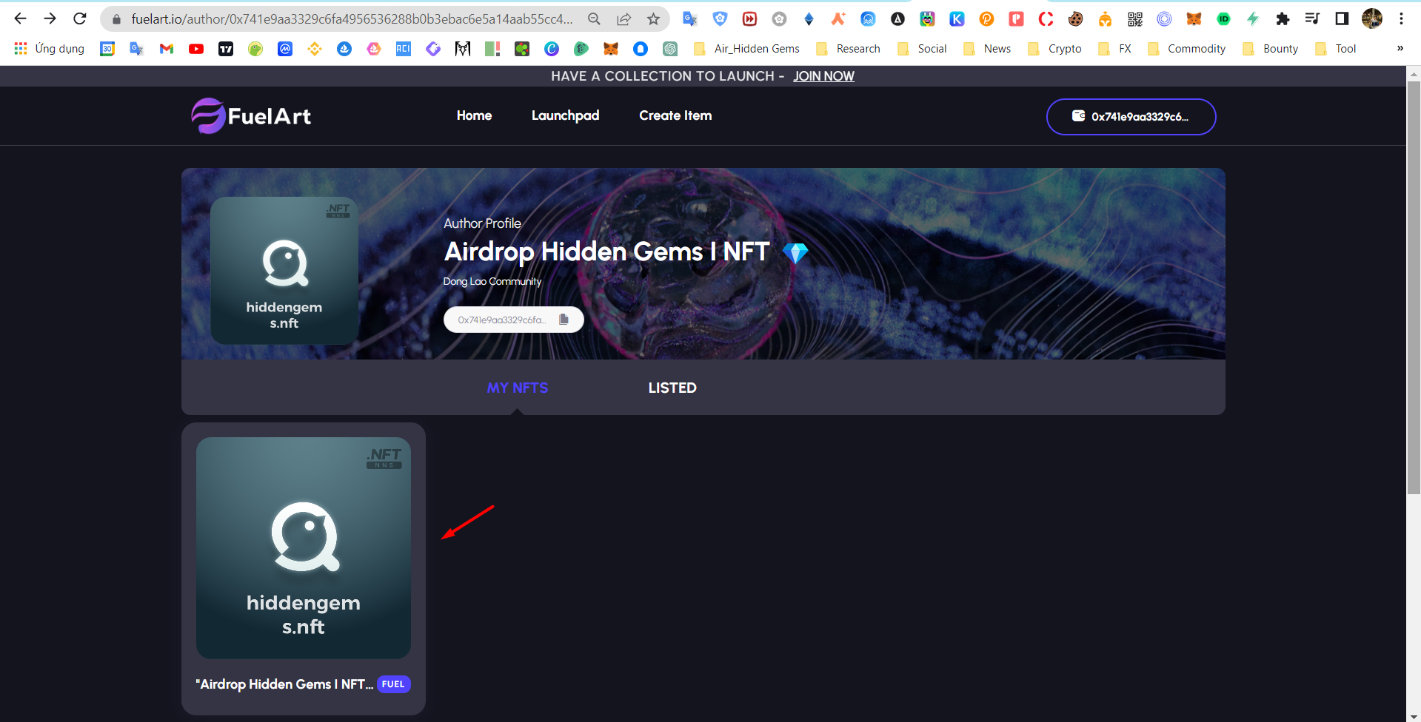Click the Ethereum diamond extension icon
1421x722 pixels.
809,19
